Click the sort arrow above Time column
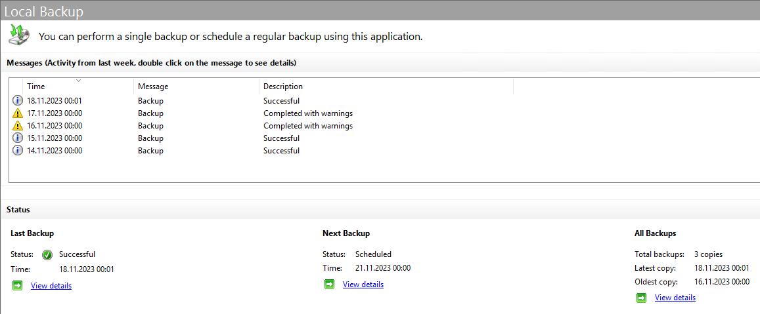This screenshot has height=314, width=760. point(79,81)
